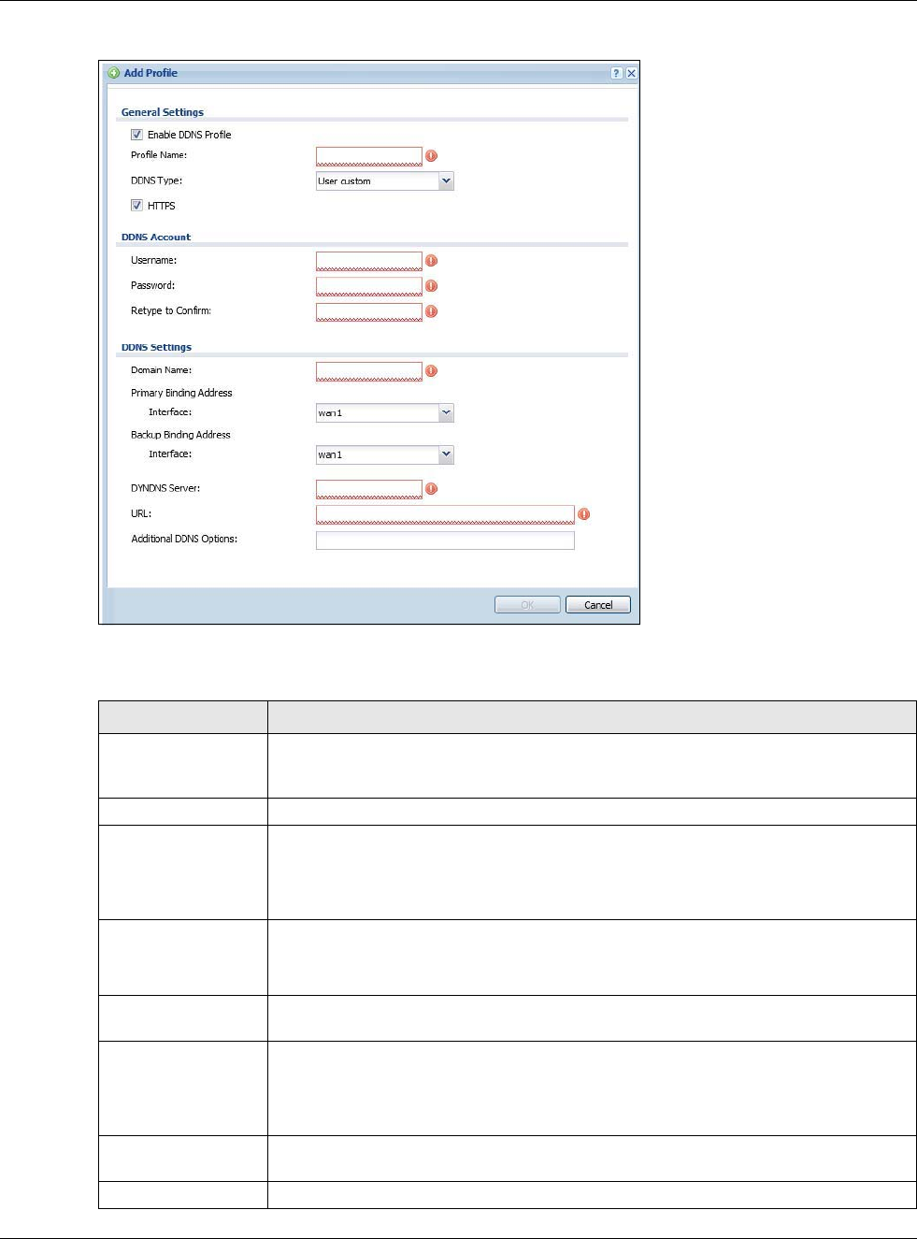Open Backup Binding Address Interface dropdown
Image resolution: width=917 pixels, height=1239 pixels.
pyautogui.click(x=446, y=454)
